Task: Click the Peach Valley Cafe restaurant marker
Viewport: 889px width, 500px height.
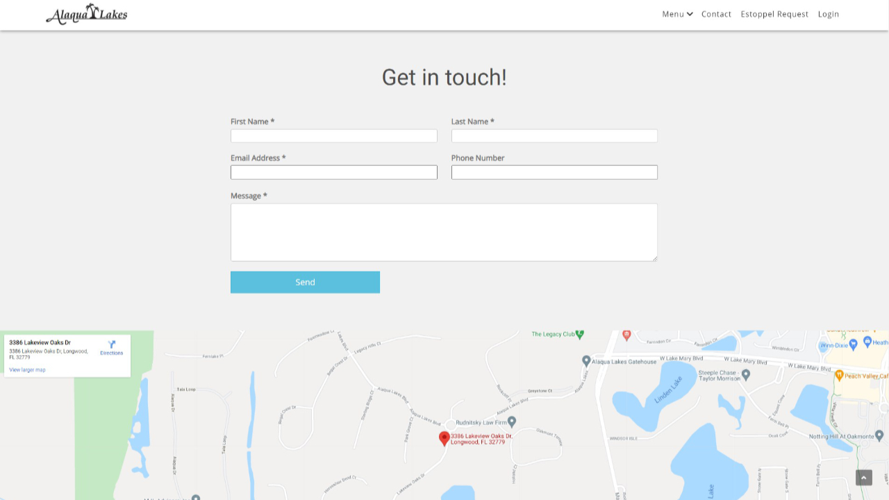Action: (x=839, y=376)
